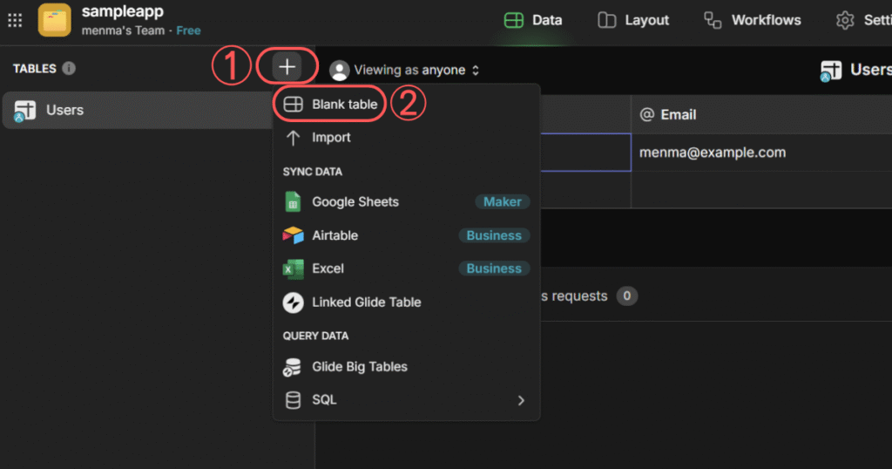Switch to the Workflows tab

click(x=752, y=21)
